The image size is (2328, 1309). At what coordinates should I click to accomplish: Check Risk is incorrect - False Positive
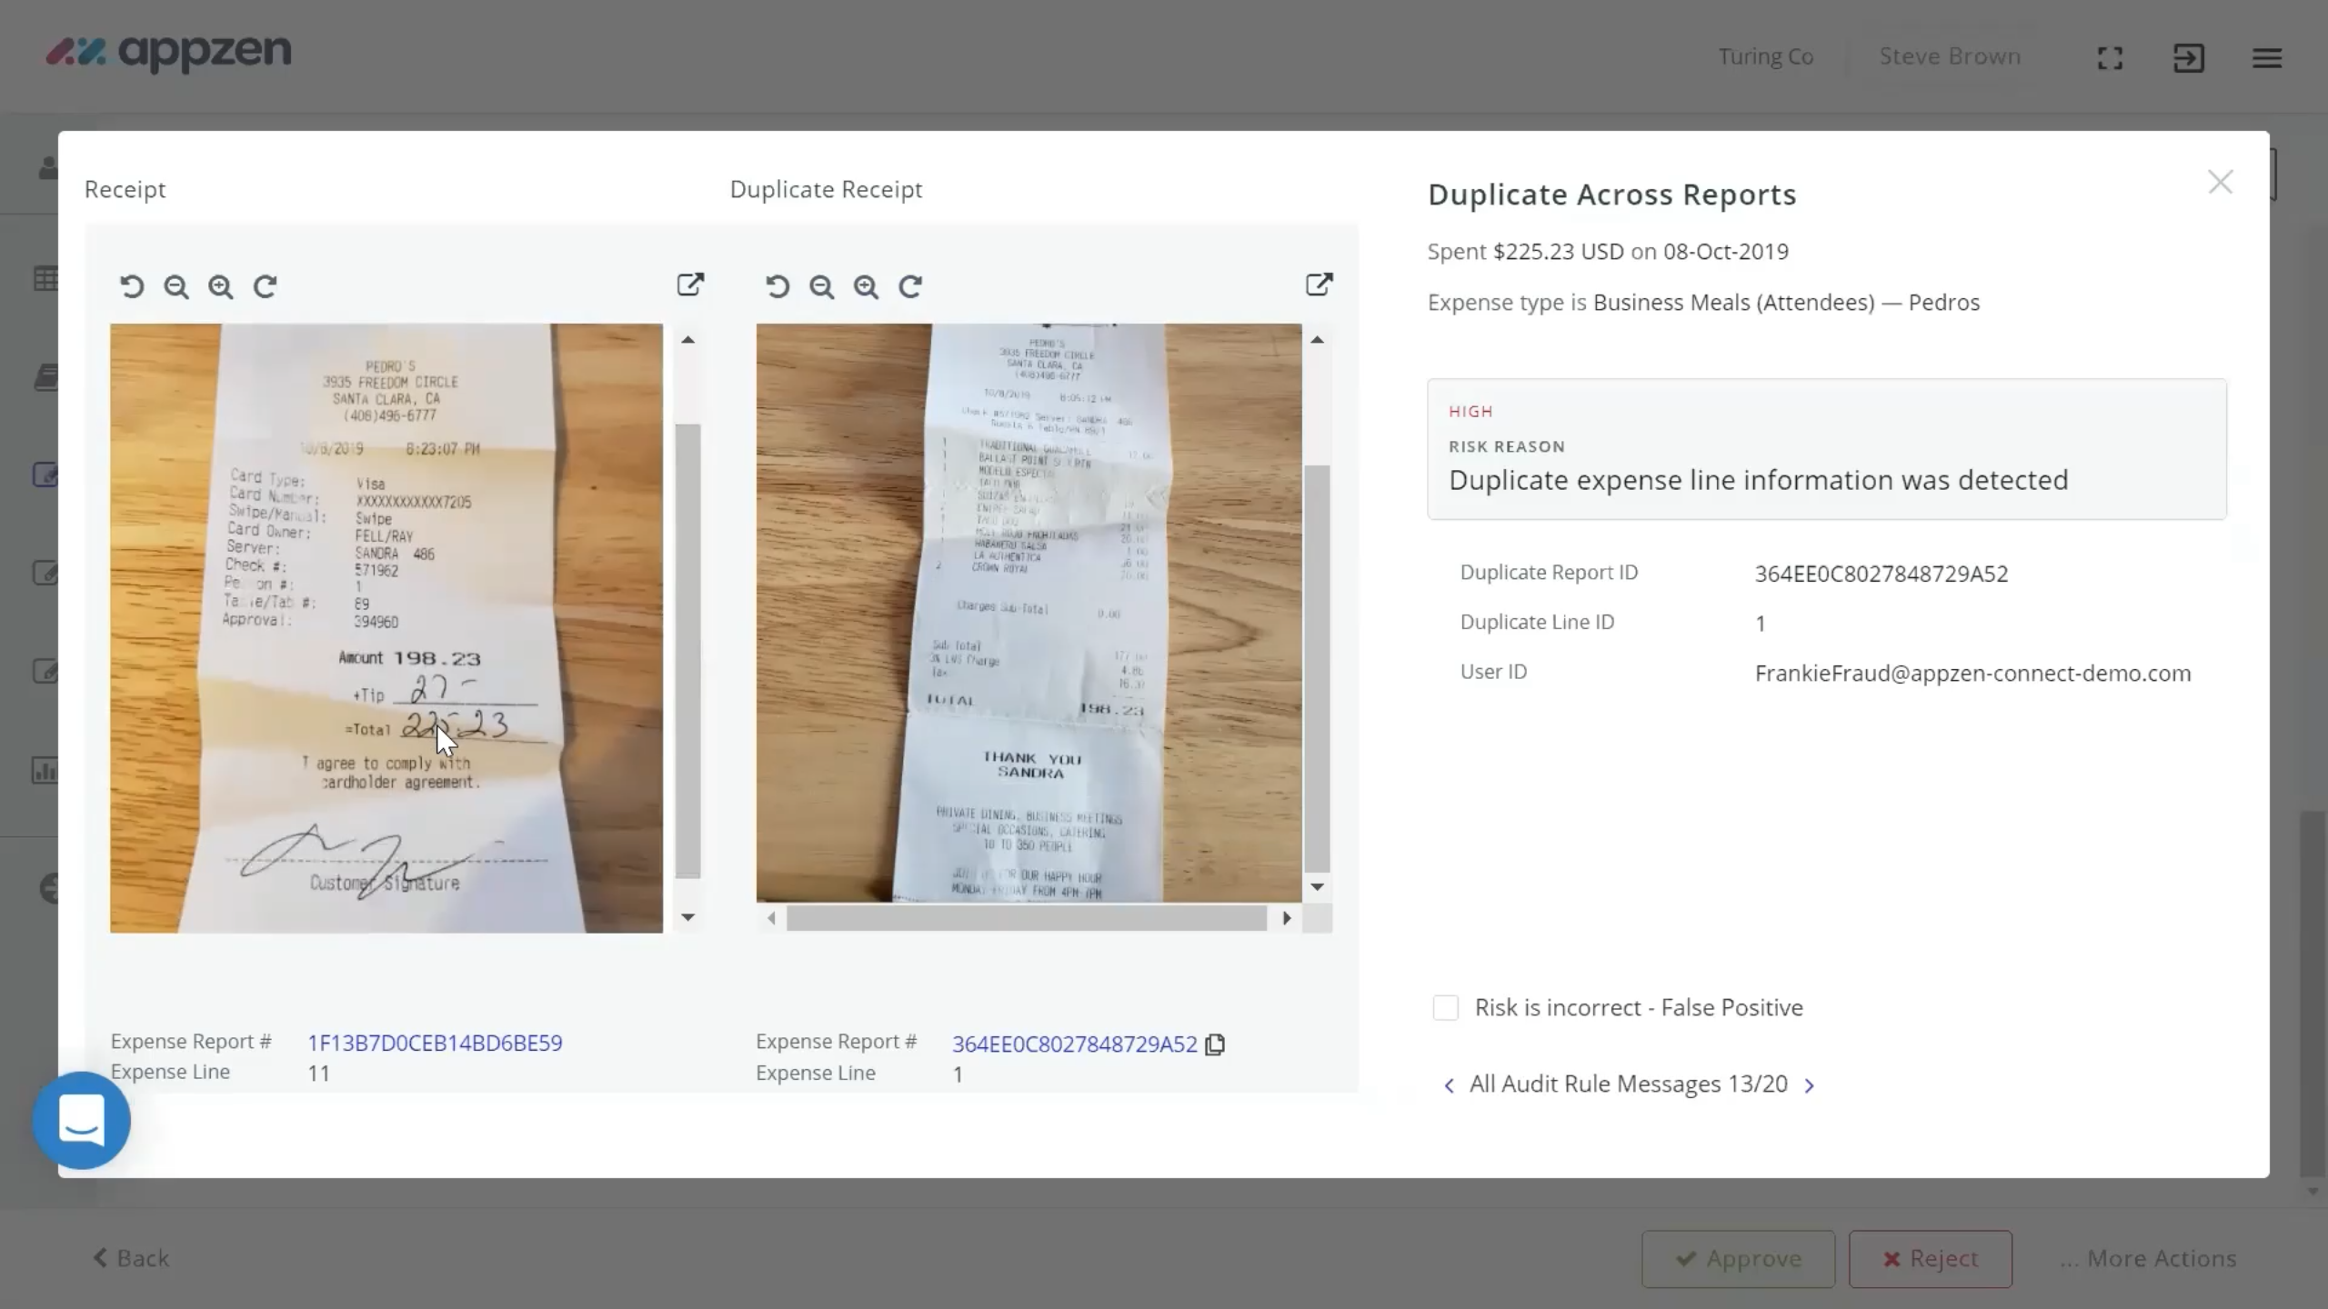pyautogui.click(x=1445, y=1007)
